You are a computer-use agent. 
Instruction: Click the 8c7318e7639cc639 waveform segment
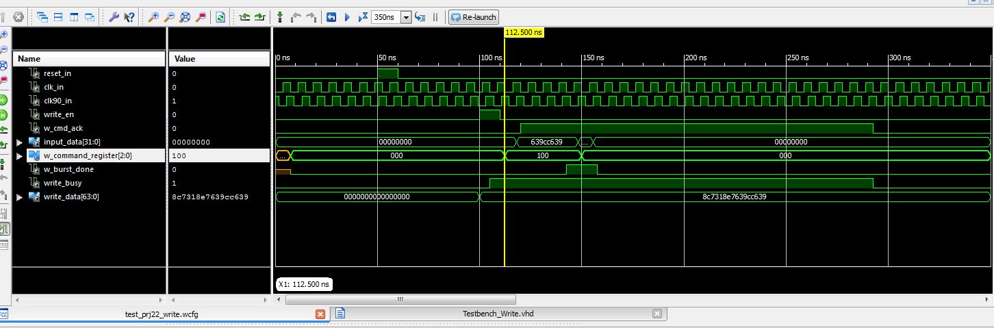pos(735,197)
